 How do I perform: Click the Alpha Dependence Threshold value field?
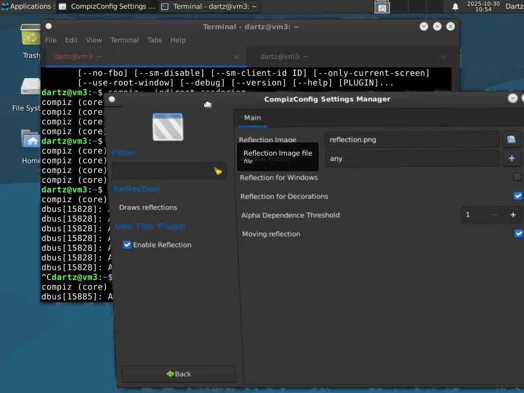tap(473, 215)
